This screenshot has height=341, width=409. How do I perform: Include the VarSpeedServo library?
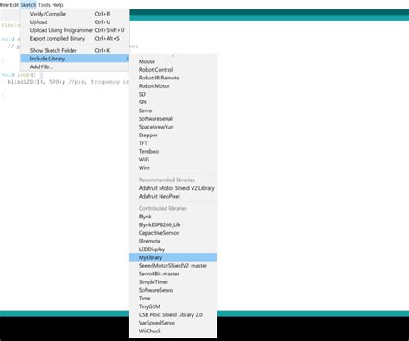pyautogui.click(x=173, y=323)
